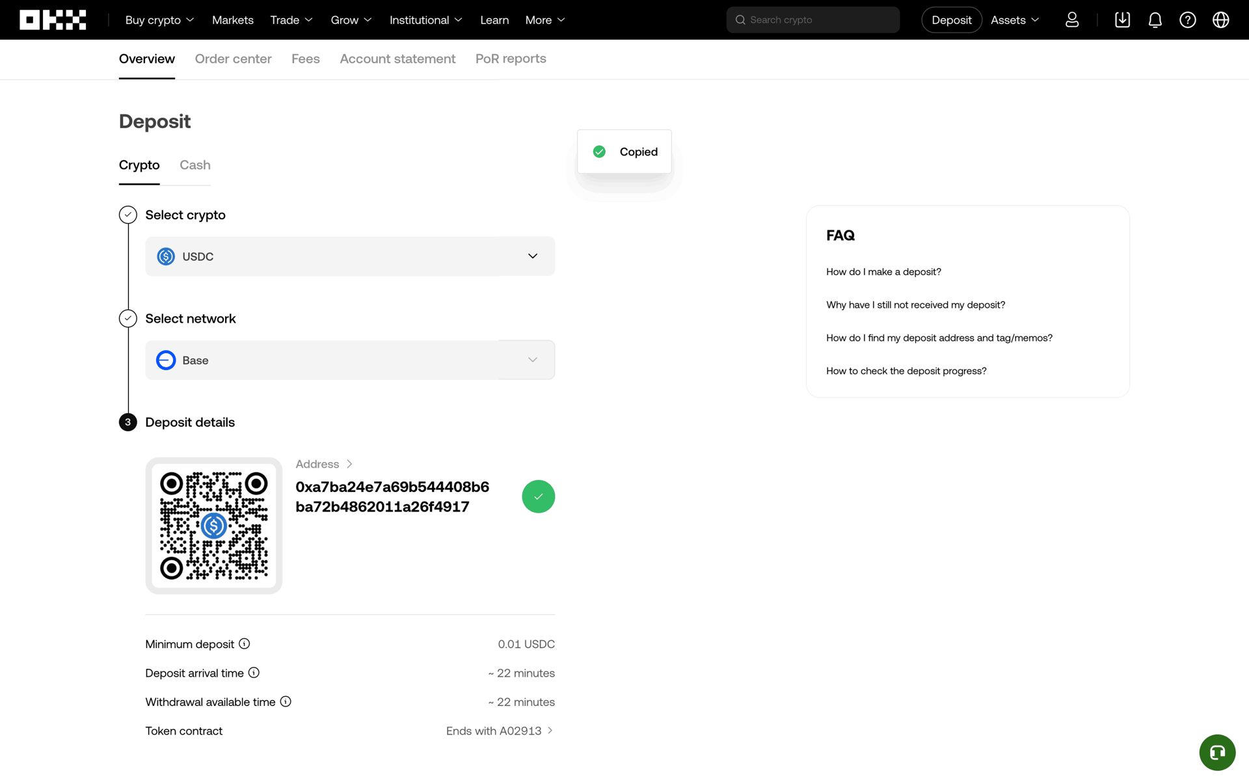
Task: Open FAQ How do I make a deposit?
Action: tap(883, 271)
